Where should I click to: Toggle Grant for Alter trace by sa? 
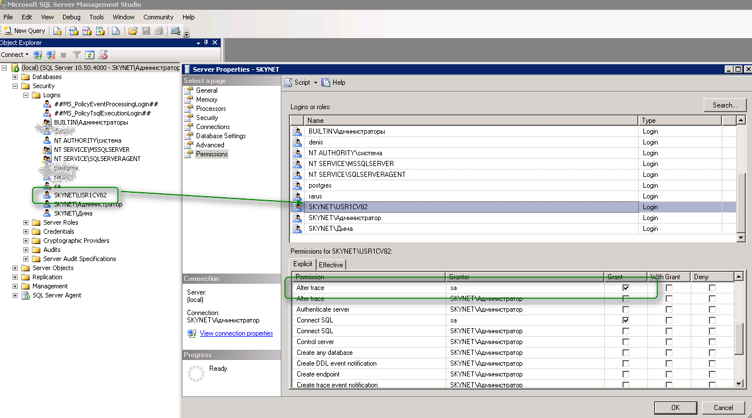click(626, 288)
